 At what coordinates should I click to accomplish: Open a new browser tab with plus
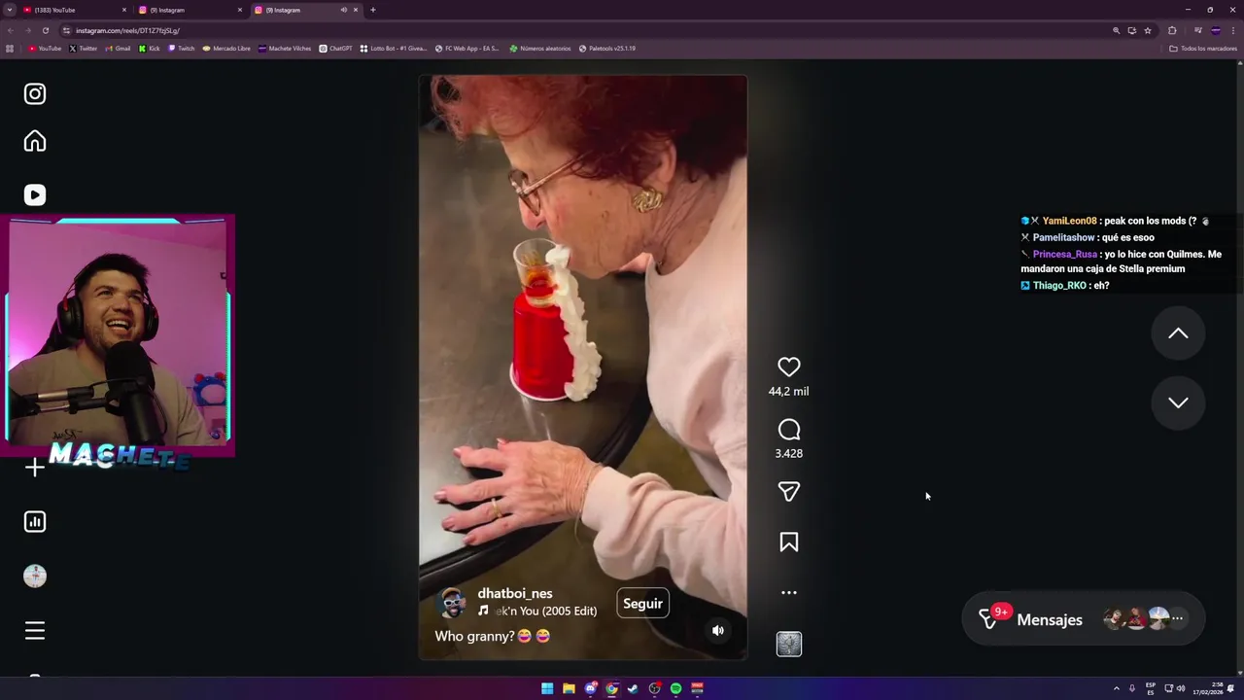[x=373, y=10]
